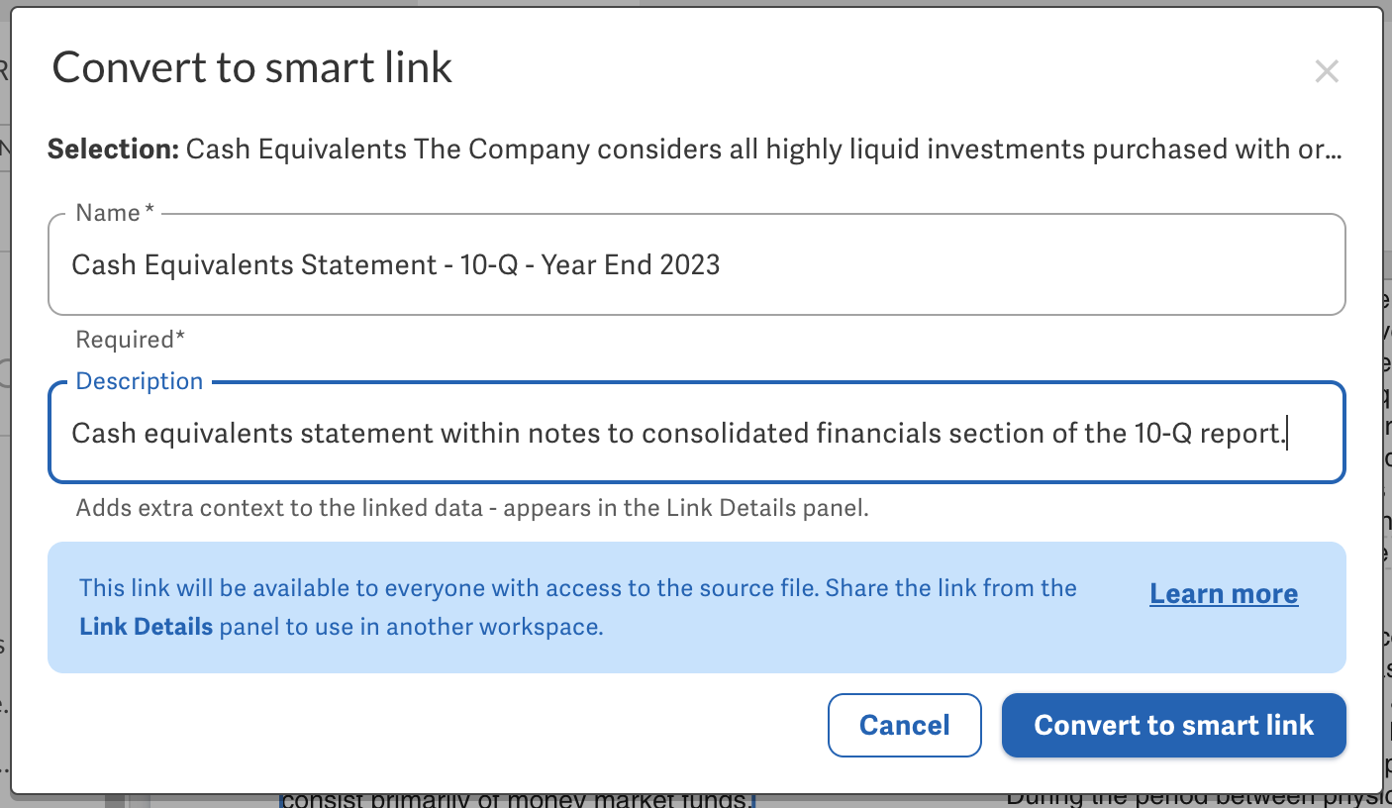Viewport: 1392px width, 808px height.
Task: Click the Required helper text under Name
Action: pyautogui.click(x=130, y=339)
